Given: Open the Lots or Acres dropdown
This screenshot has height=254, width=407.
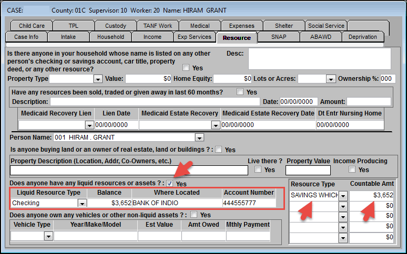Looking at the screenshot, I should click(x=331, y=79).
